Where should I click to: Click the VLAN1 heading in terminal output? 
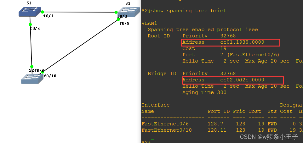click(149, 23)
